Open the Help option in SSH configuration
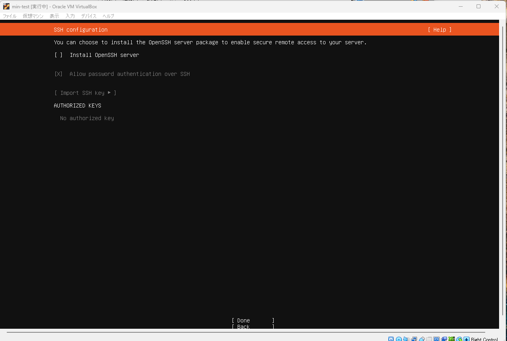 tap(439, 29)
